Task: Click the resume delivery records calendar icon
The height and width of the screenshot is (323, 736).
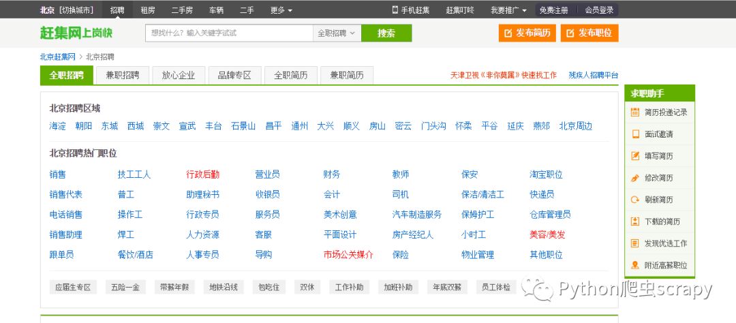Action: click(x=635, y=112)
